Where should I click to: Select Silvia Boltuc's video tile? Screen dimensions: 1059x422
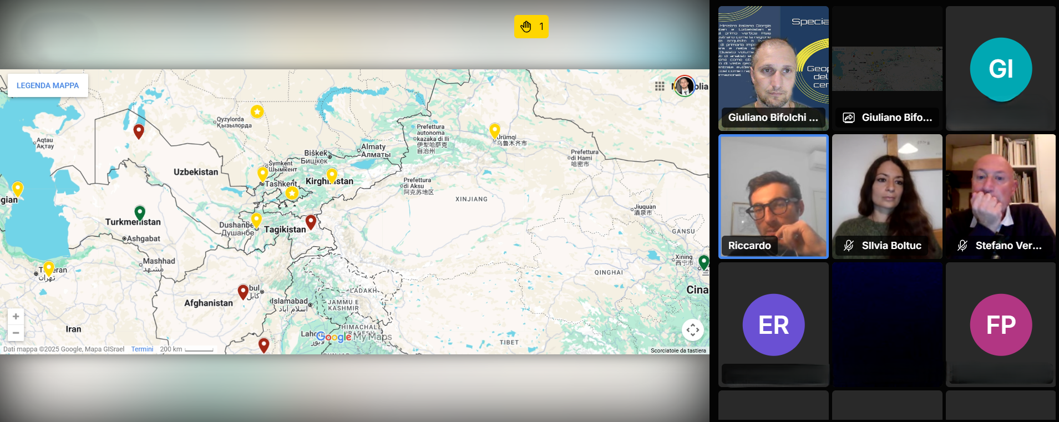click(x=887, y=196)
